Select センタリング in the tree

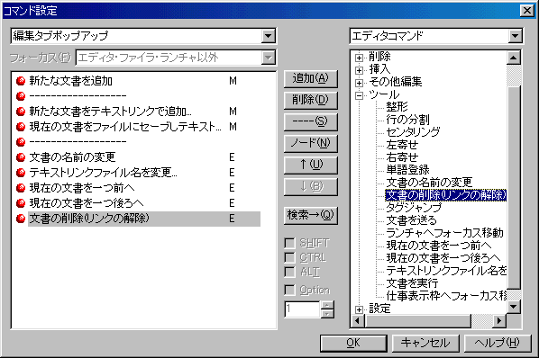(413, 132)
